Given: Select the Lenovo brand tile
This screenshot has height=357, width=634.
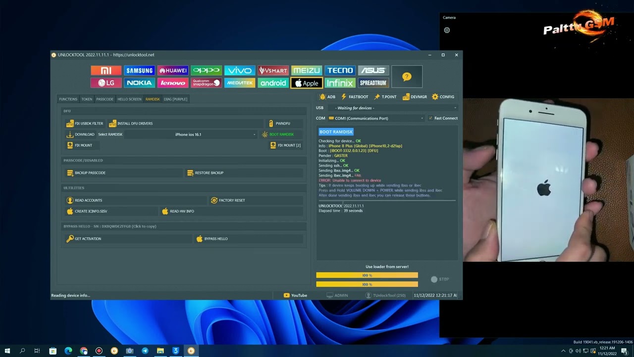Looking at the screenshot, I should coord(173,83).
